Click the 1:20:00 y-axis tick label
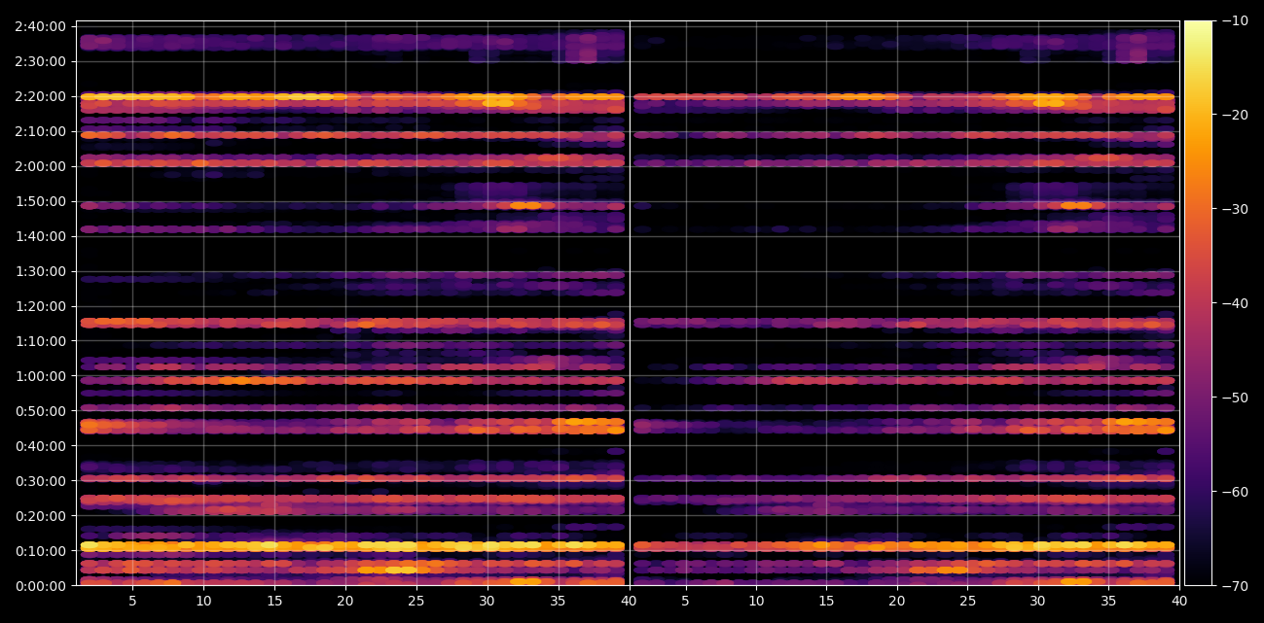Screen dimensions: 1264x623 [41, 305]
